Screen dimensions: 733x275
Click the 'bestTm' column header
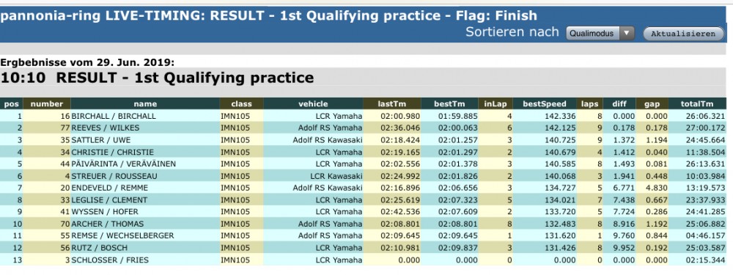(x=449, y=104)
